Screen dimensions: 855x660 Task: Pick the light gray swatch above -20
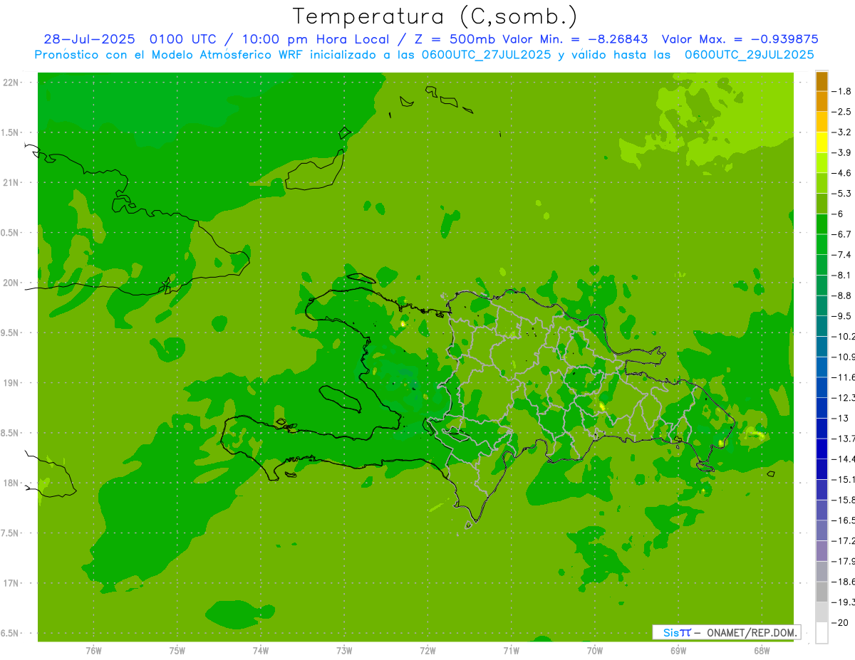point(822,612)
